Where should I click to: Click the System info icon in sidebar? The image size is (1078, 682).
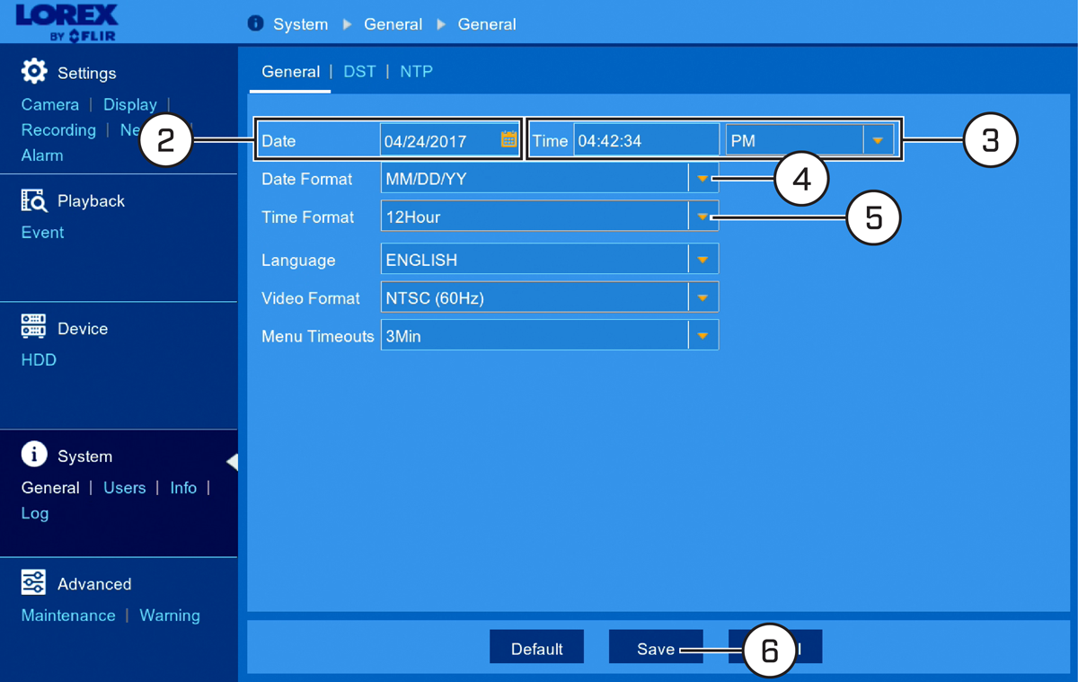(34, 455)
